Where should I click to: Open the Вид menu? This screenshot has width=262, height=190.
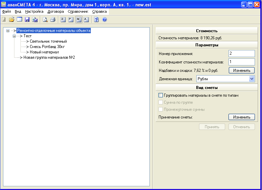[x=18, y=11]
